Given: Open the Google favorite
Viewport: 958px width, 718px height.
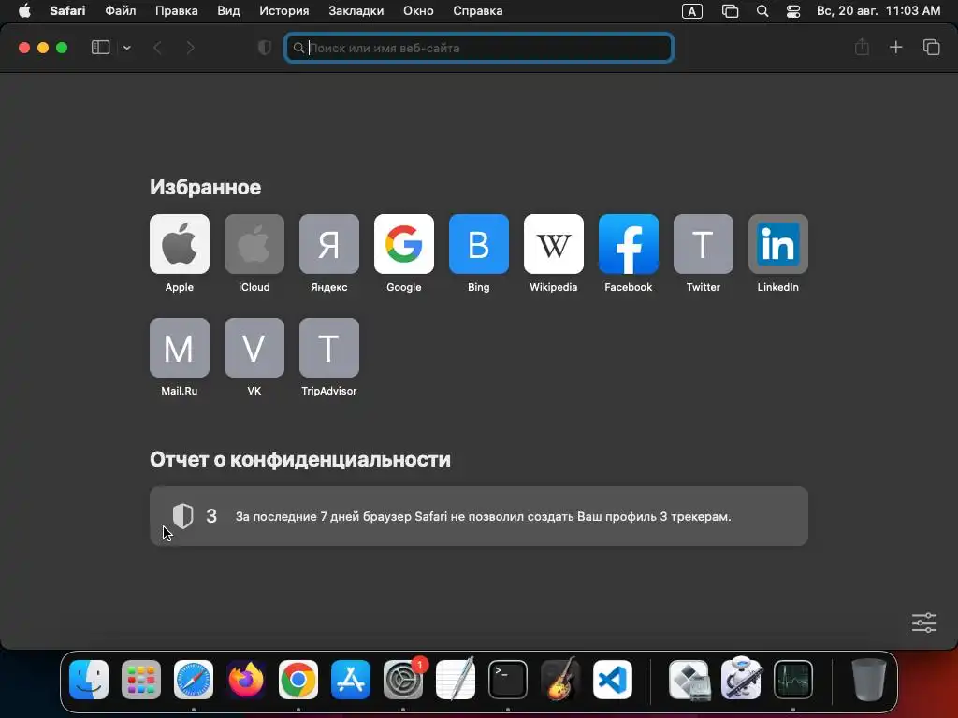Looking at the screenshot, I should (x=404, y=244).
